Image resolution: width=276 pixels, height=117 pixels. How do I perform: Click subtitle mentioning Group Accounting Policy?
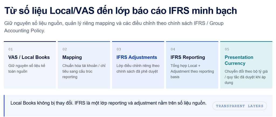[x=114, y=27]
